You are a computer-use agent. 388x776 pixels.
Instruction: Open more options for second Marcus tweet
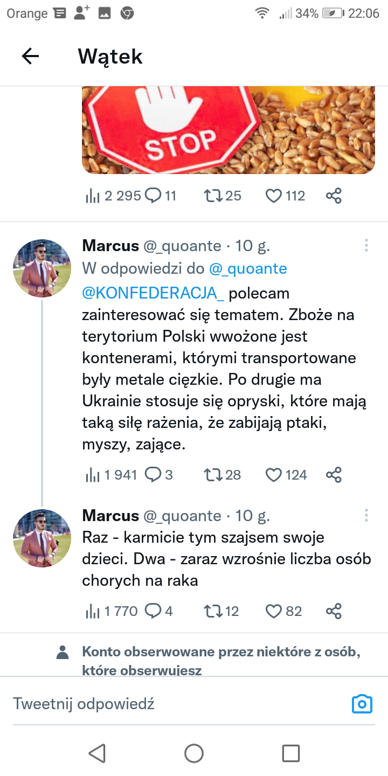366,516
